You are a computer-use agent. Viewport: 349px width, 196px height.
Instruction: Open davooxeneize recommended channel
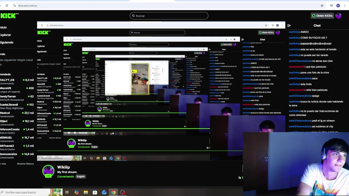[17, 155]
